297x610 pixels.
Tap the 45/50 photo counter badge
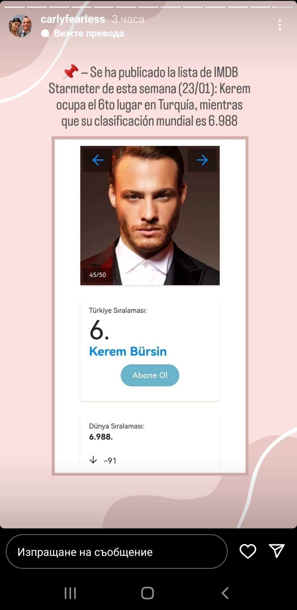point(98,275)
